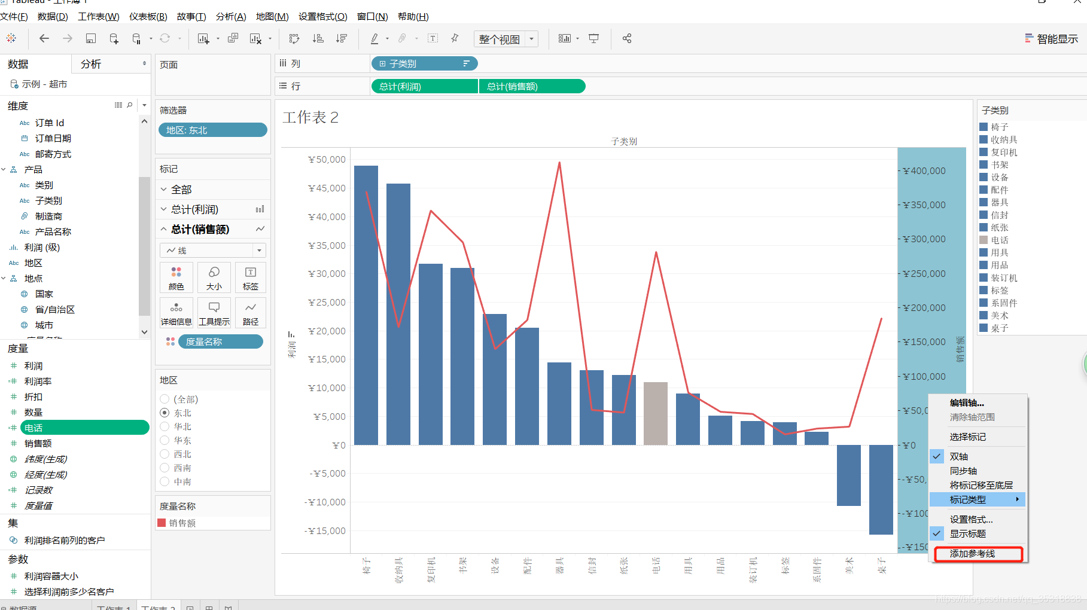The image size is (1087, 610).
Task: Open the 数据(D) menu
Action: point(53,17)
